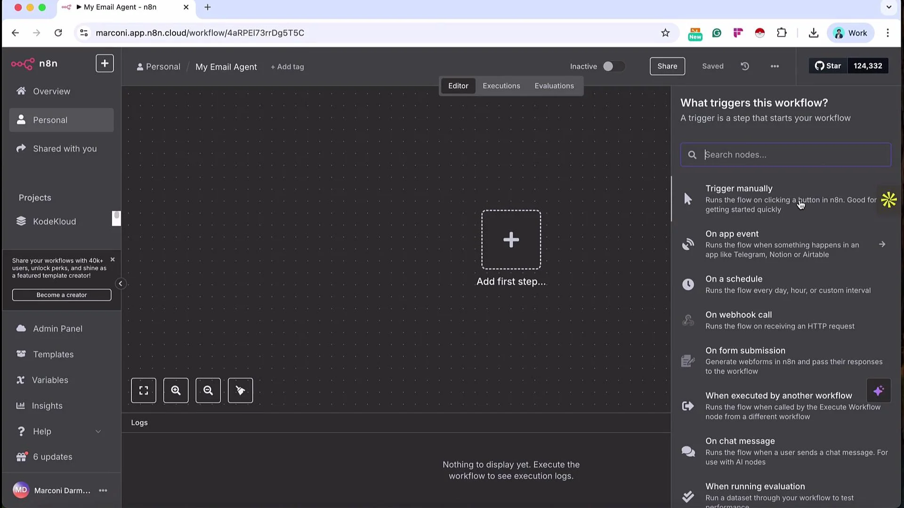Select Personal in the sidebar

pyautogui.click(x=61, y=120)
